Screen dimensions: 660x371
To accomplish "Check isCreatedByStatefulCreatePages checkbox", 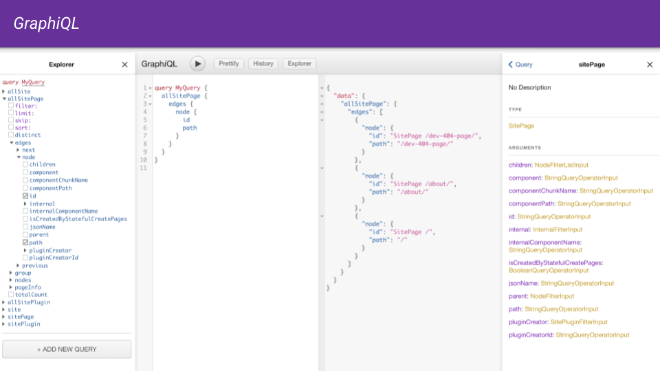I will click(25, 218).
